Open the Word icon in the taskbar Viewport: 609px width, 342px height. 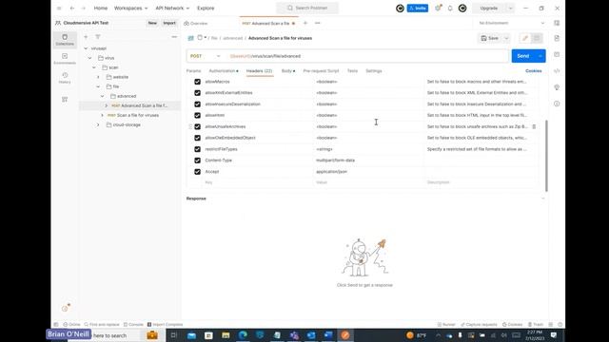(x=328, y=335)
